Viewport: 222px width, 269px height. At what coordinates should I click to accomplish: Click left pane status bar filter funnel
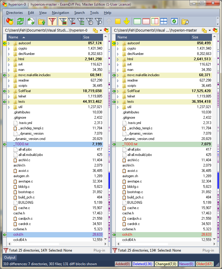(6, 250)
